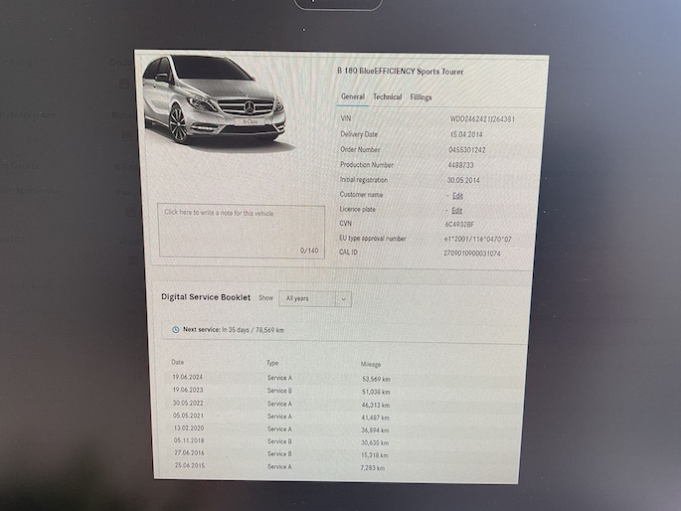681x511 pixels.
Task: Click the vehicle note text box
Action: tap(241, 232)
